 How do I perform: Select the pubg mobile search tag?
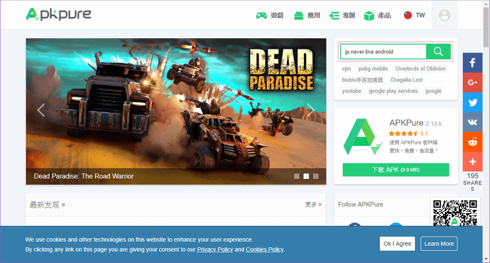(x=373, y=69)
